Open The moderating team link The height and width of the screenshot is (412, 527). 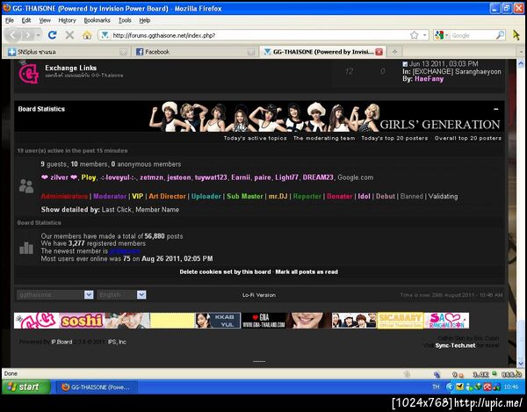(x=324, y=138)
